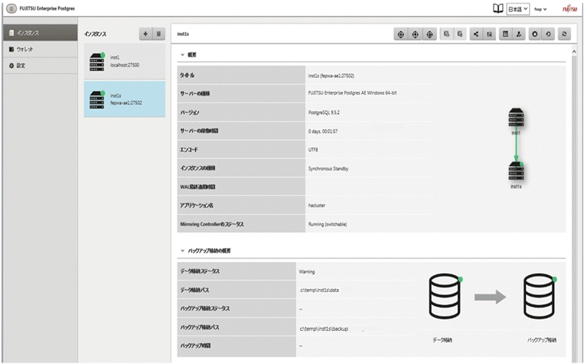This screenshot has height=364, width=584.
Task: Open the fsep user account dropdown
Action: pos(540,9)
